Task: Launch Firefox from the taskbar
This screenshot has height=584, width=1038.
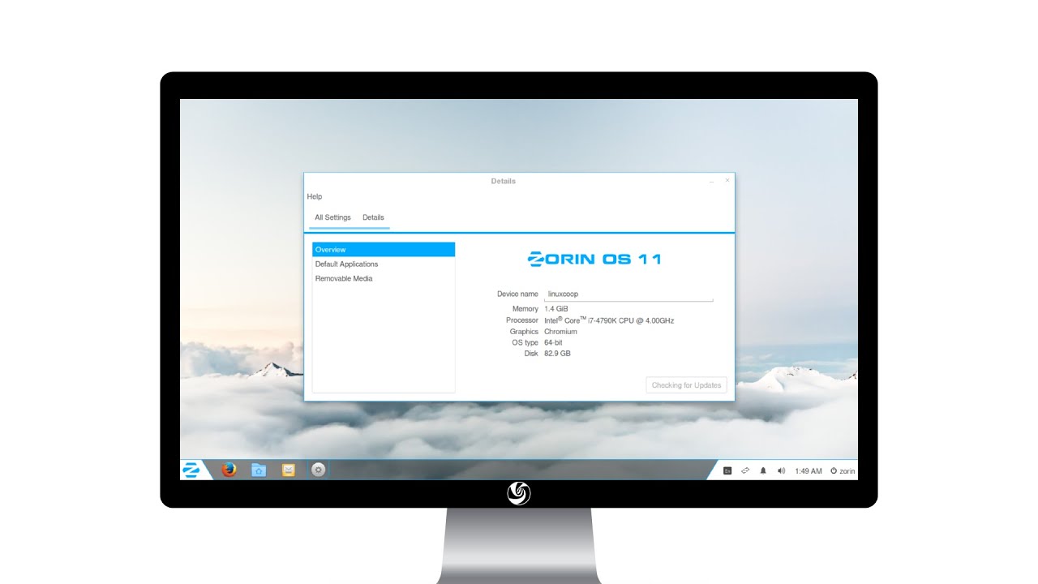Action: pyautogui.click(x=229, y=470)
